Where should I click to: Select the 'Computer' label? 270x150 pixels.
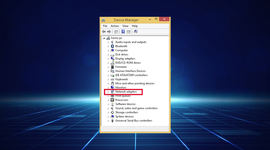click(x=121, y=50)
